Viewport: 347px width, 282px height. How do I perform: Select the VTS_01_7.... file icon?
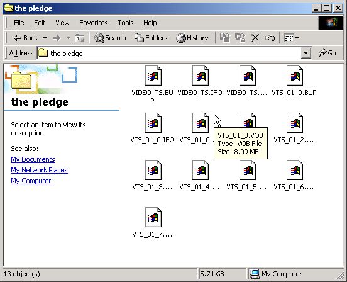(153, 217)
